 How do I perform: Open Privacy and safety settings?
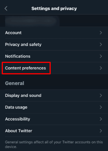[54, 45]
